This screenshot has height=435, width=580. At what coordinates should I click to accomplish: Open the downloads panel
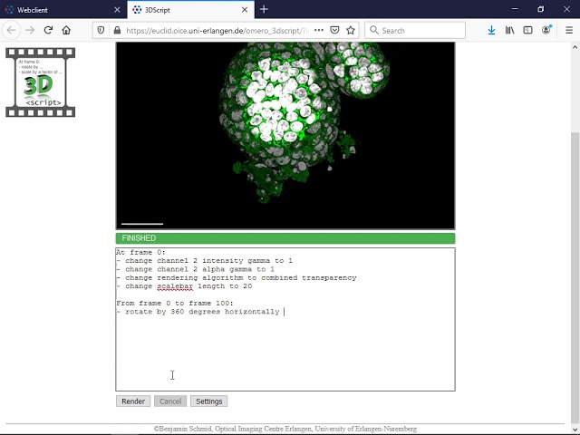click(491, 30)
